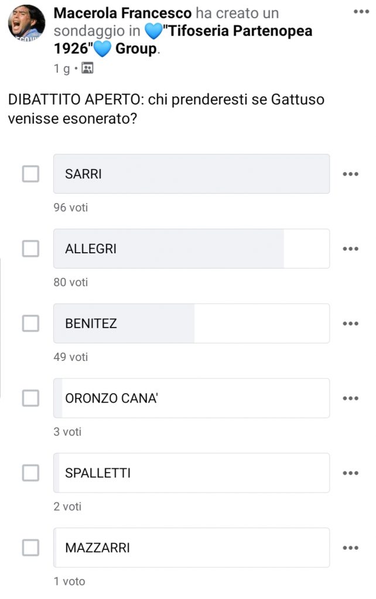This screenshot has height=599, width=376.
Task: Open the three-dot menu beside ALLEGRI
Action: coord(350,249)
